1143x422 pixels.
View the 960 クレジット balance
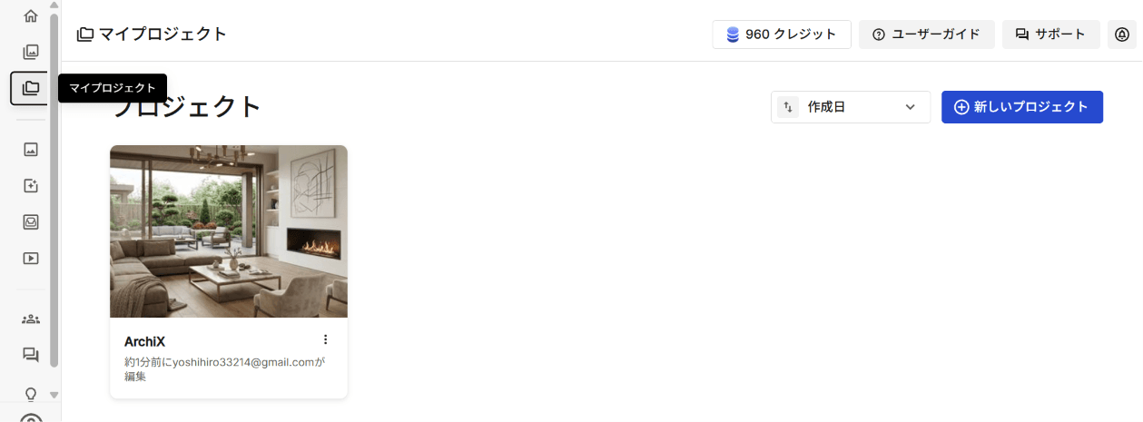tap(782, 34)
